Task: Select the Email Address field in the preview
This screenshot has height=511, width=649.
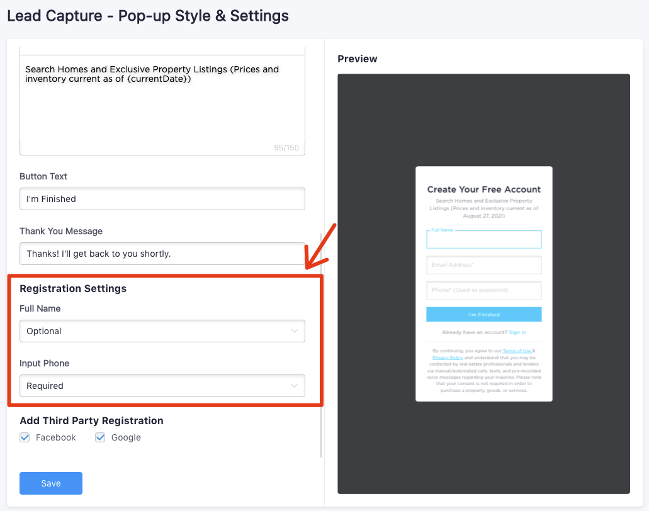Action: (x=483, y=265)
